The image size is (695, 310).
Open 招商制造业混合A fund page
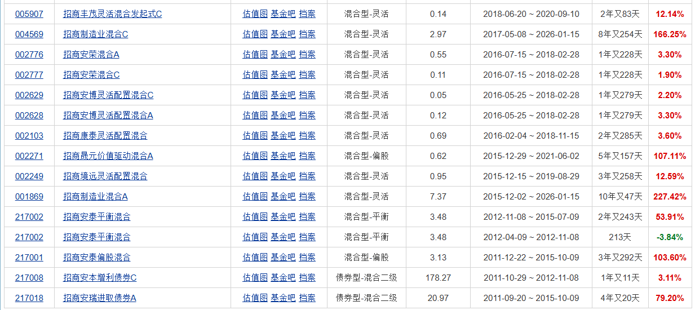(95, 197)
